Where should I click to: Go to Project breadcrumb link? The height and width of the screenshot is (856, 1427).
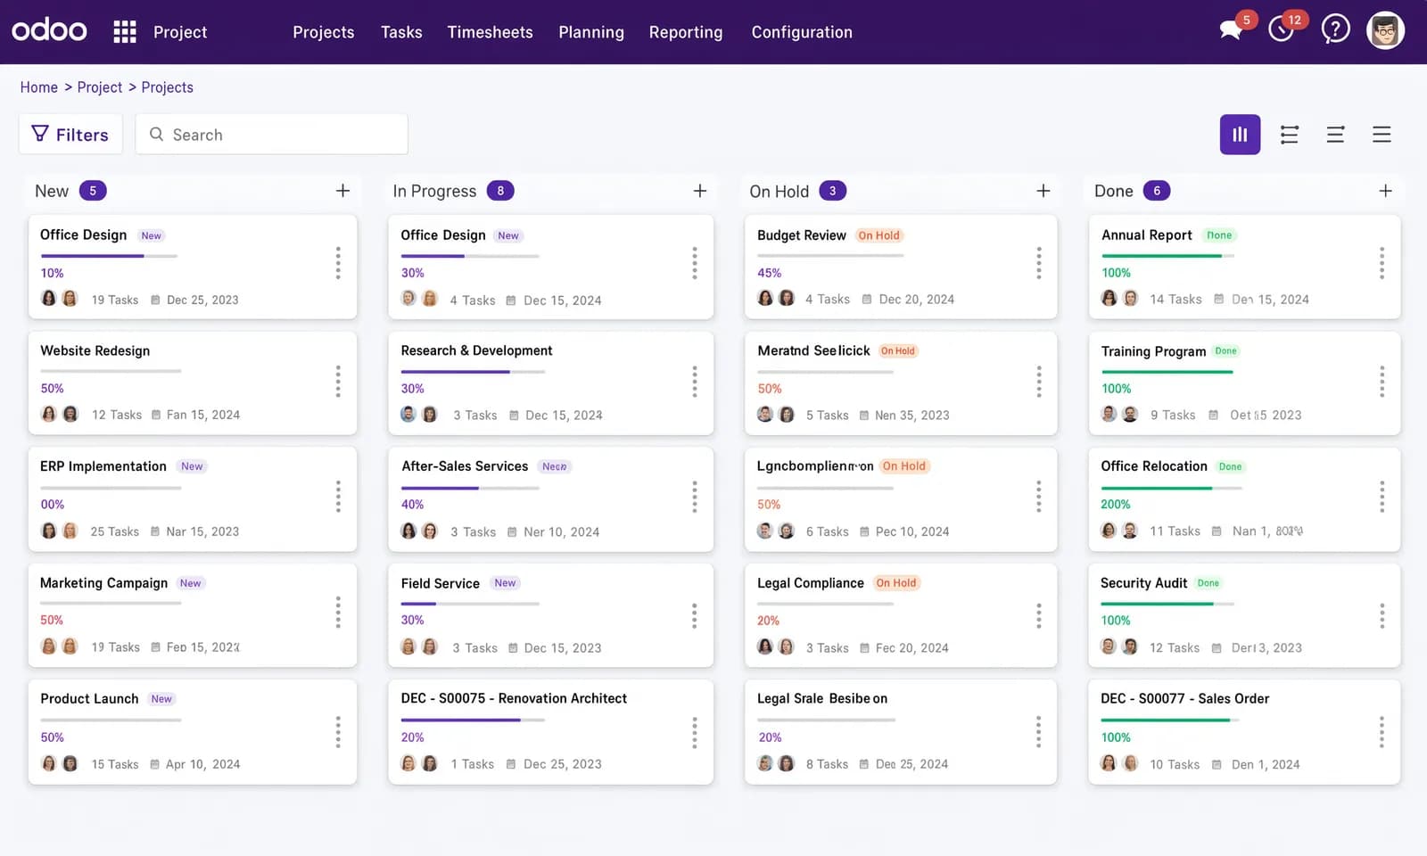click(100, 87)
